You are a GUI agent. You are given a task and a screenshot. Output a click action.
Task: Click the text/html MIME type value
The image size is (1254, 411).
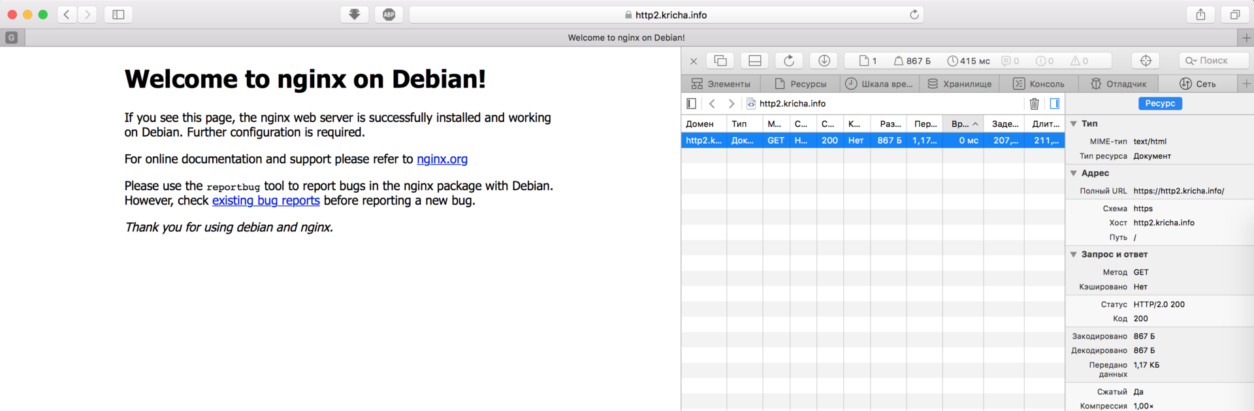pyautogui.click(x=1150, y=141)
